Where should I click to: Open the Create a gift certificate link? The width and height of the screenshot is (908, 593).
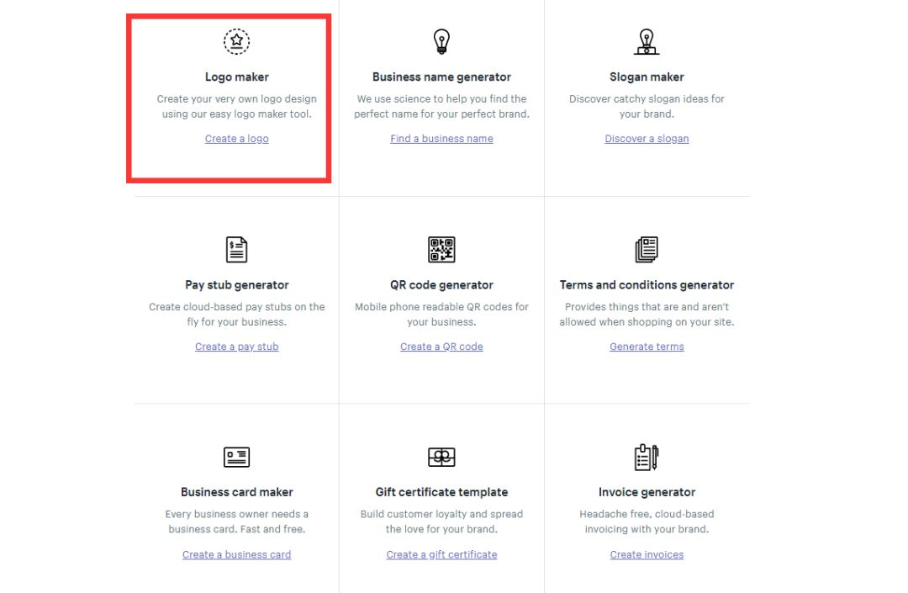441,553
